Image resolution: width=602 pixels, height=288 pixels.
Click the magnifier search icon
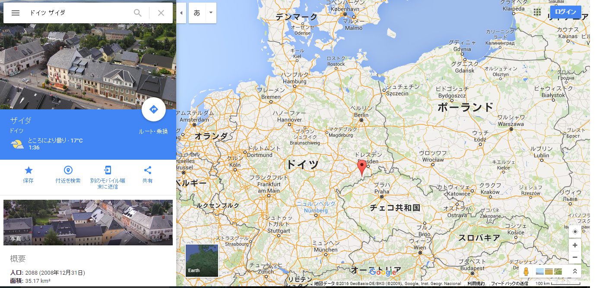click(138, 13)
